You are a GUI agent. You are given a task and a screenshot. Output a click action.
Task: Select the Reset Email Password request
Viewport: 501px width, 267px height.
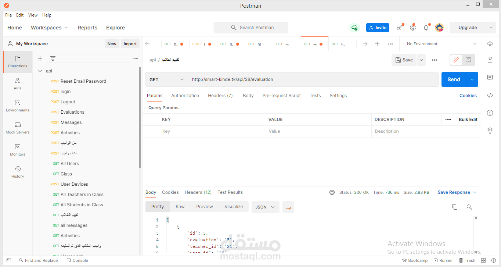pos(83,81)
